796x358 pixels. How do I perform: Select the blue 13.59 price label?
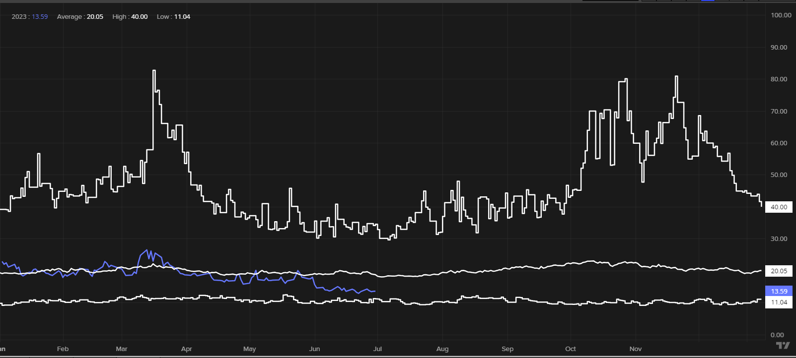coord(779,292)
